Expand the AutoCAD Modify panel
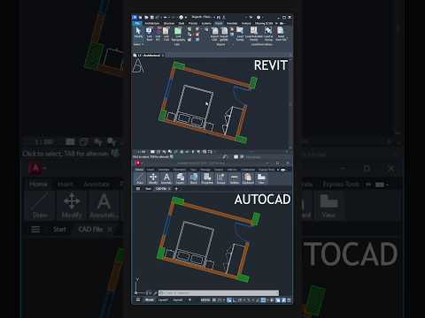Screen dimensions: 425x318 point(153,178)
